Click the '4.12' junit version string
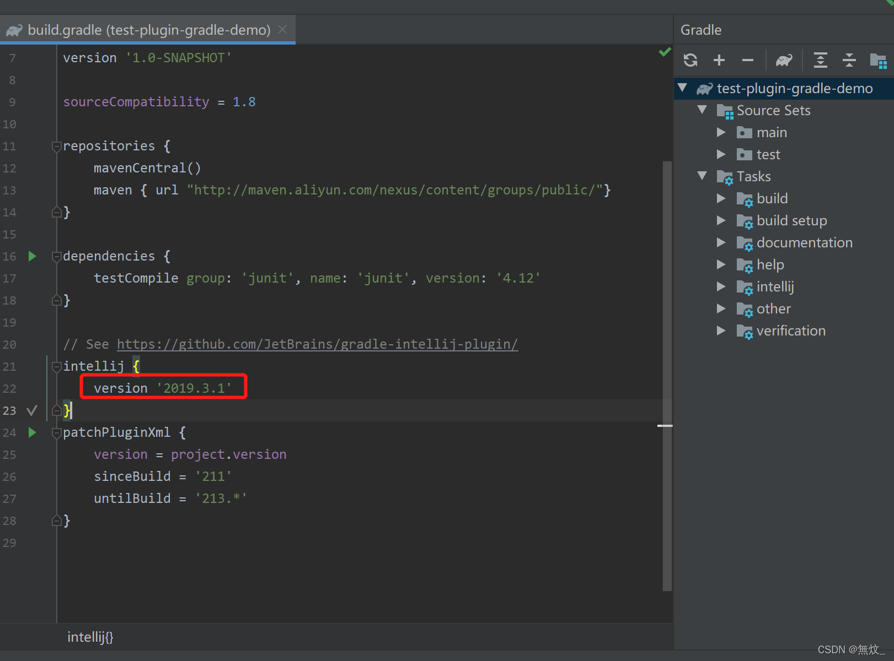This screenshot has width=894, height=661. coord(518,278)
